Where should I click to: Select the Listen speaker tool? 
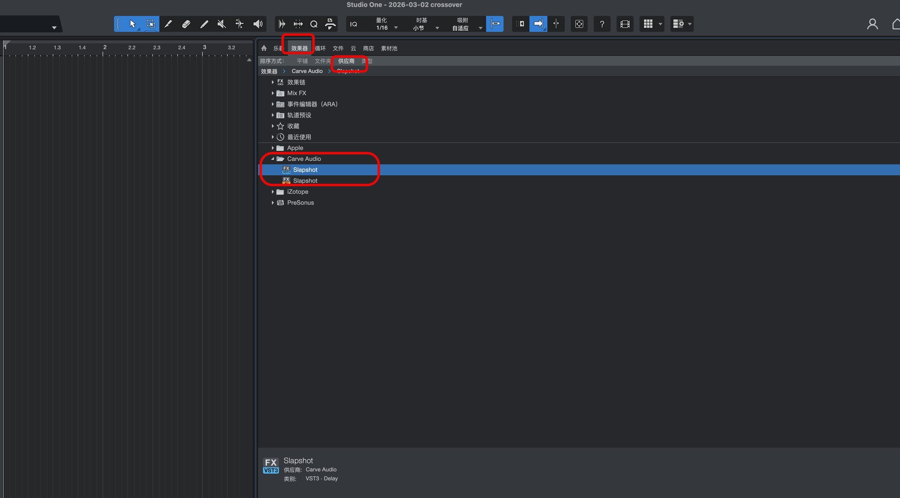tap(258, 24)
